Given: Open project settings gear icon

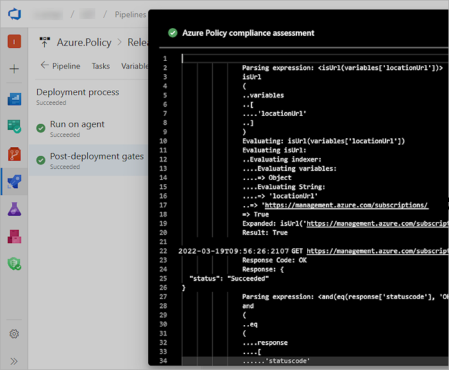Looking at the screenshot, I should click(14, 334).
